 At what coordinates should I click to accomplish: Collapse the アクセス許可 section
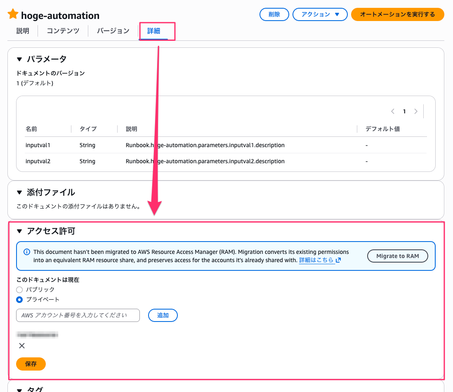tap(19, 231)
